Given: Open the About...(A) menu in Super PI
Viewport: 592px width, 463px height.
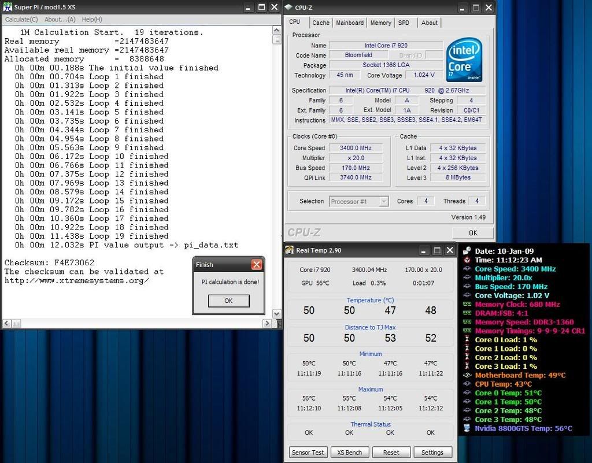Looking at the screenshot, I should [x=60, y=20].
